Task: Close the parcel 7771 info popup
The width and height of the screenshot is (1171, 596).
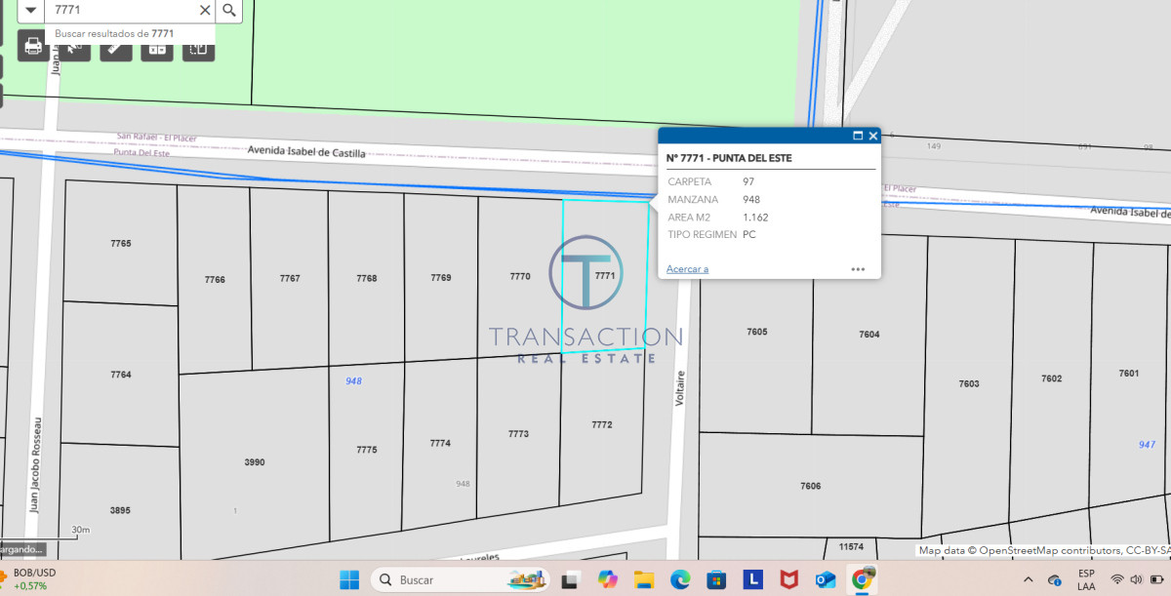Action: tap(873, 136)
